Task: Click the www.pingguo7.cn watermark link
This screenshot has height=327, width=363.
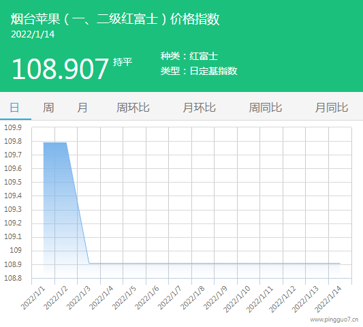Action: (334, 320)
